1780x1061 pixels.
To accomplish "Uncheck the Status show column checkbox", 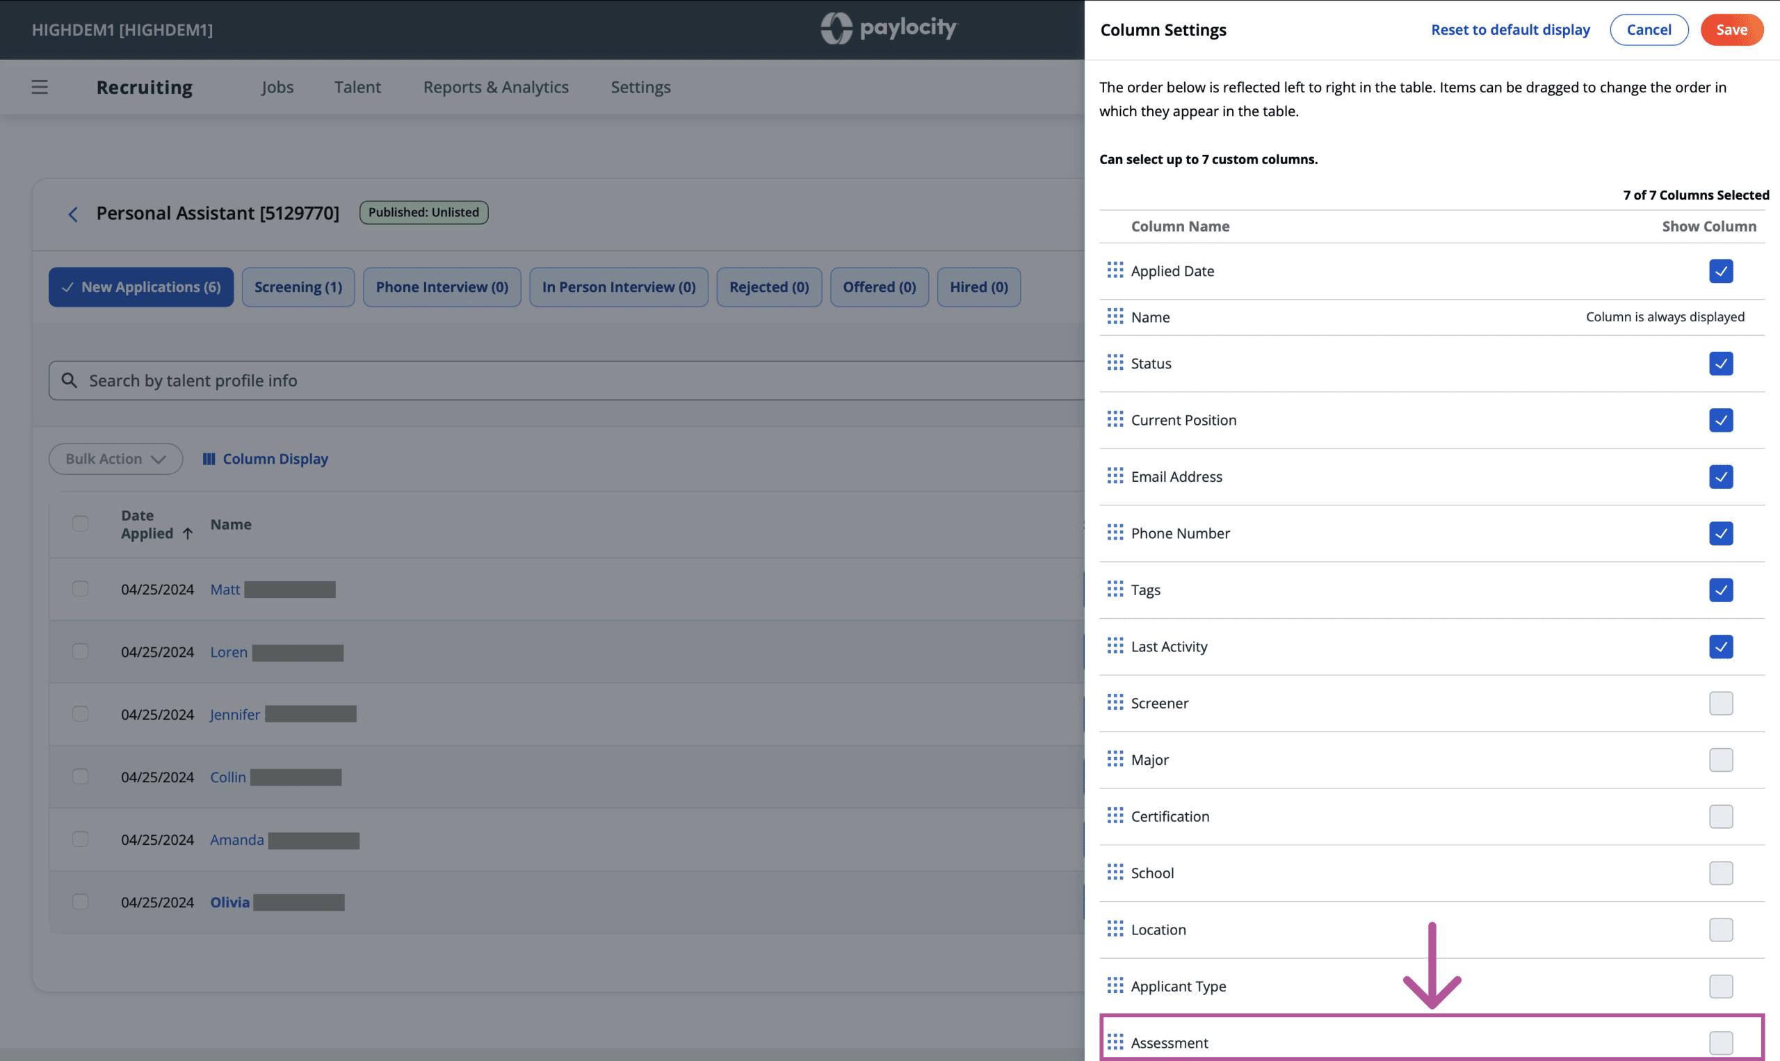I will [1721, 363].
